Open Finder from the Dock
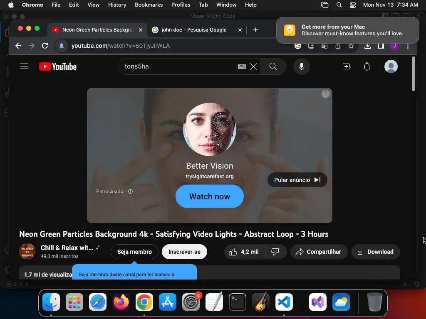 tap(51, 302)
